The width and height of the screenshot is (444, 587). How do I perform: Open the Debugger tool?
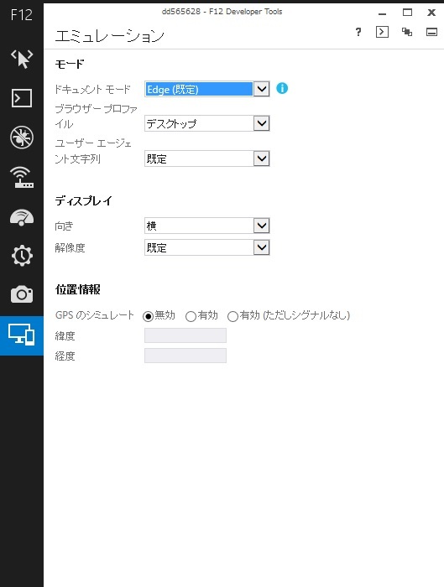pos(21,137)
